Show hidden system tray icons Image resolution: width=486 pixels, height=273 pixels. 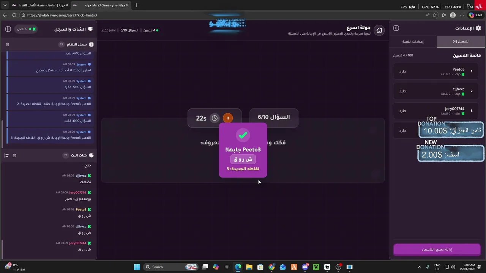click(x=420, y=267)
